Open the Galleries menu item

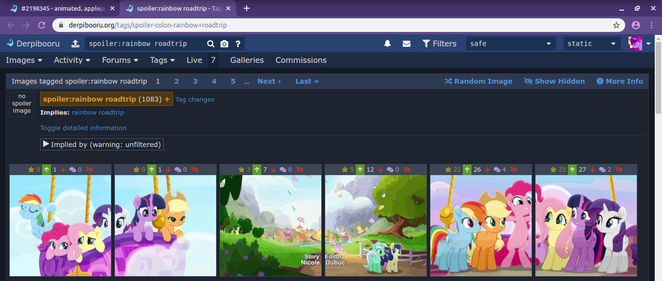pyautogui.click(x=247, y=60)
